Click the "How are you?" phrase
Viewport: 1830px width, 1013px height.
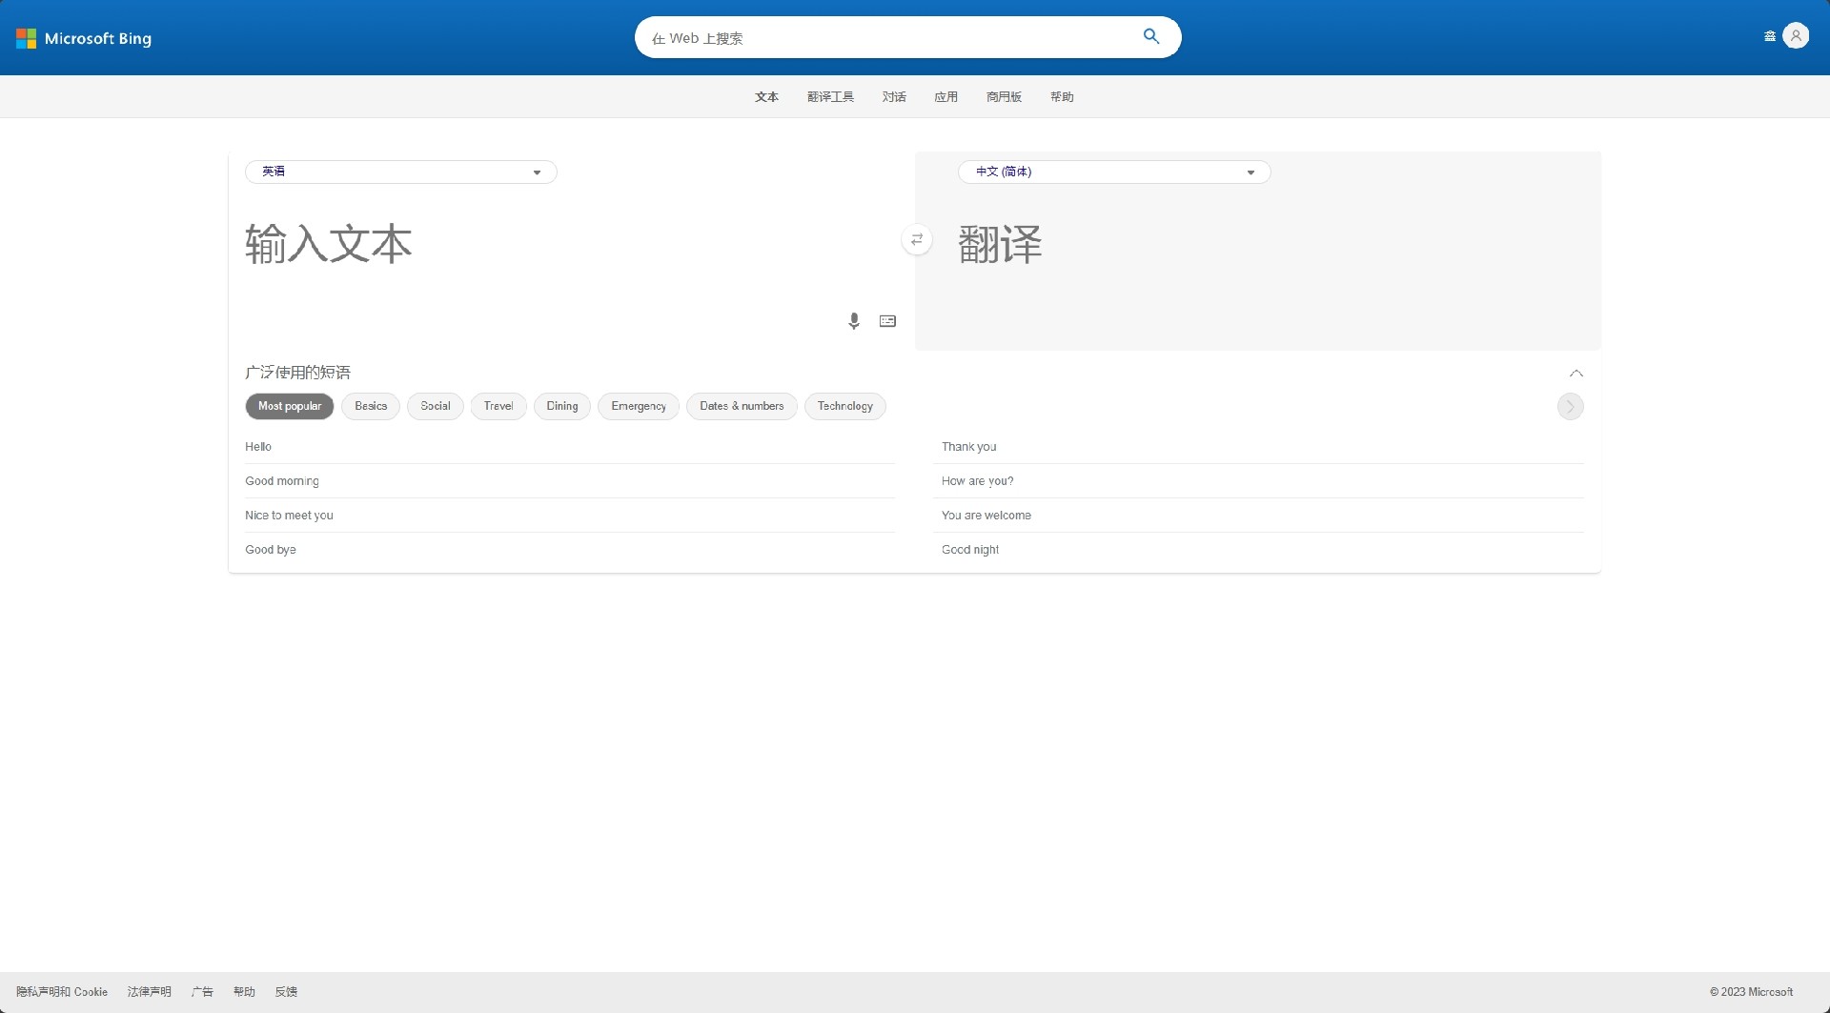click(x=978, y=481)
